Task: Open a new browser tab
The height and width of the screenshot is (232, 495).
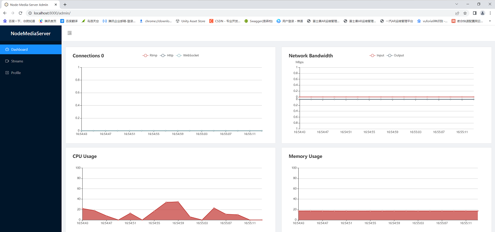Action: [x=65, y=4]
